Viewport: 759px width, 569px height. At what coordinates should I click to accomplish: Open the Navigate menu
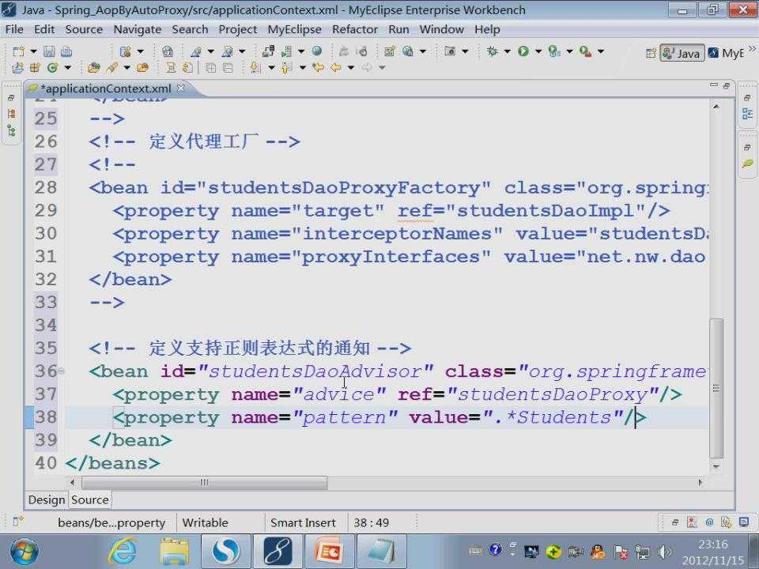pos(137,29)
